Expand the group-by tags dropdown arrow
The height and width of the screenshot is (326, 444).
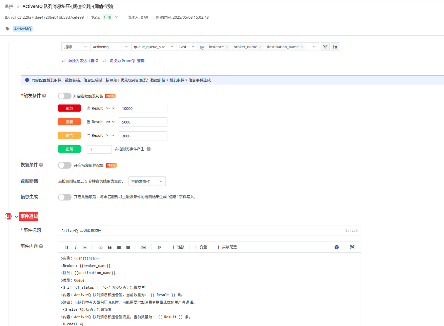(x=314, y=47)
